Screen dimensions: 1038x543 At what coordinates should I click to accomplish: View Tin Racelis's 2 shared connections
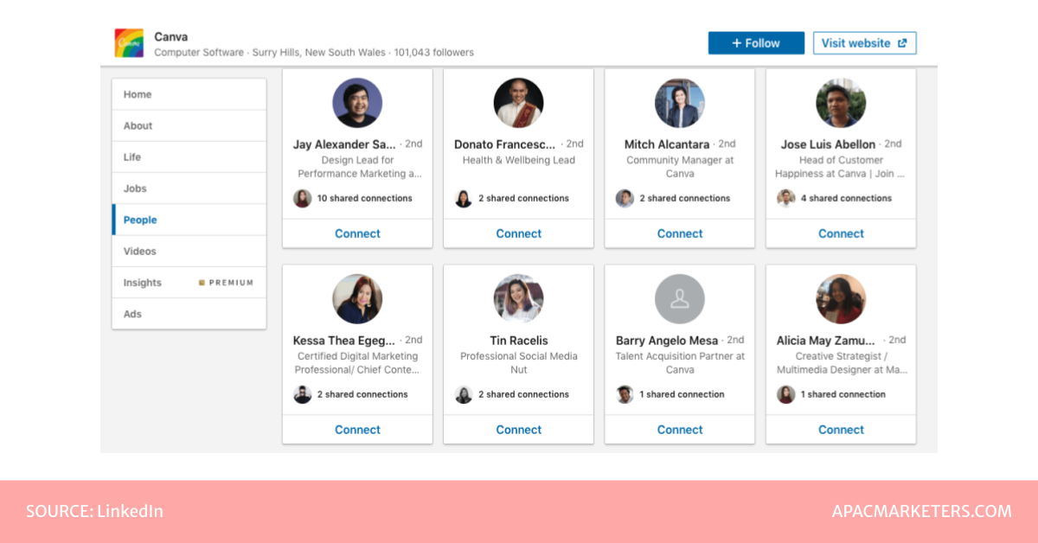click(x=512, y=394)
